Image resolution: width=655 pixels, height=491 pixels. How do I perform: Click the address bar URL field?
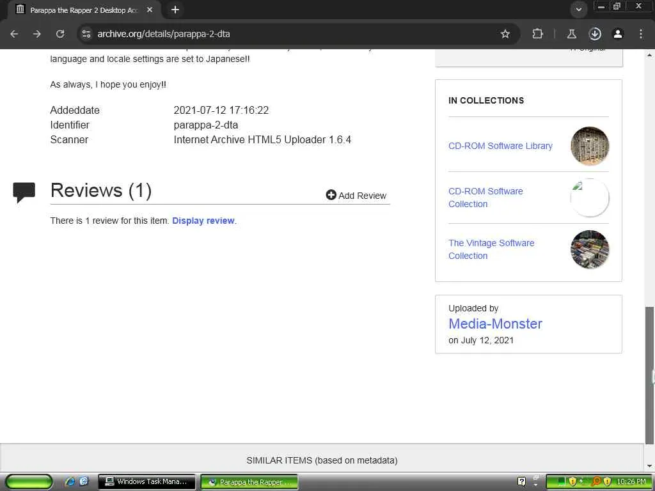tap(292, 34)
